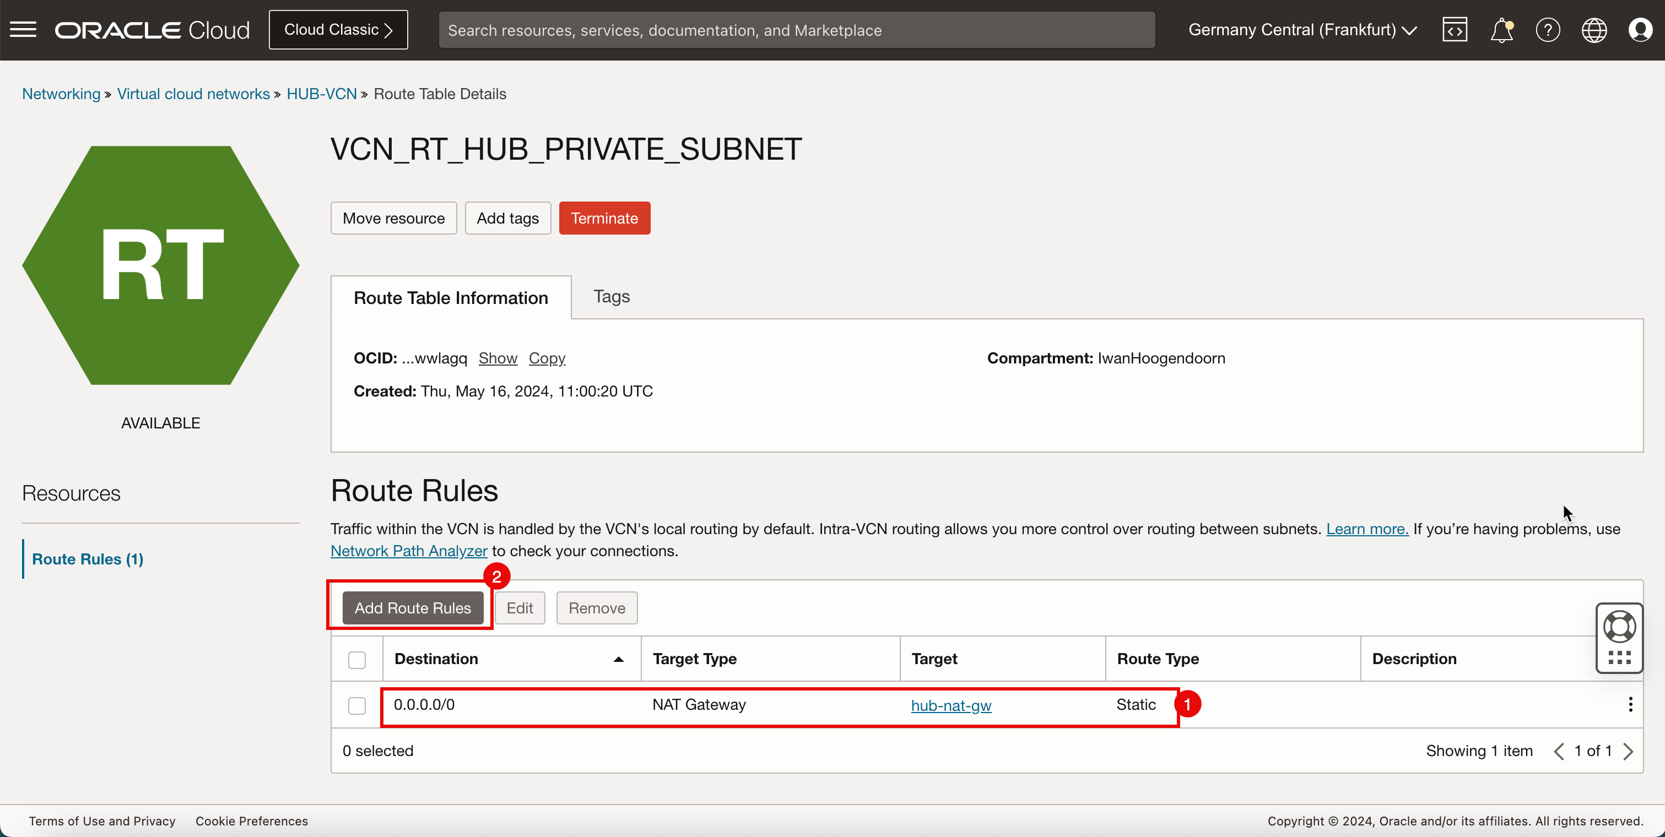Click the hamburger menu icon top left
The image size is (1665, 837).
point(23,29)
